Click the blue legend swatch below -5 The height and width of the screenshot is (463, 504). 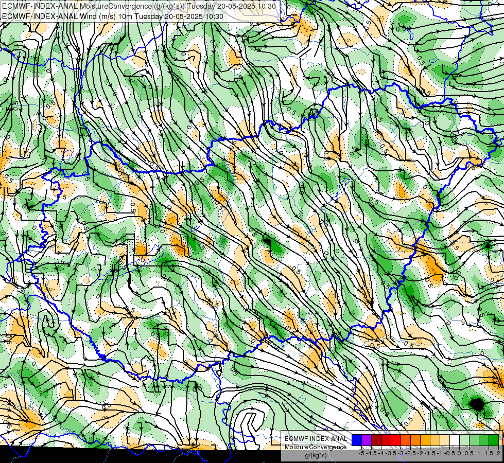357,440
